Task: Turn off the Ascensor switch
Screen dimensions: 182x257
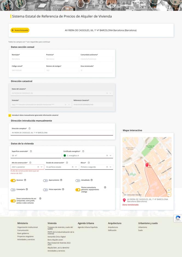Action: [x=13, y=180]
